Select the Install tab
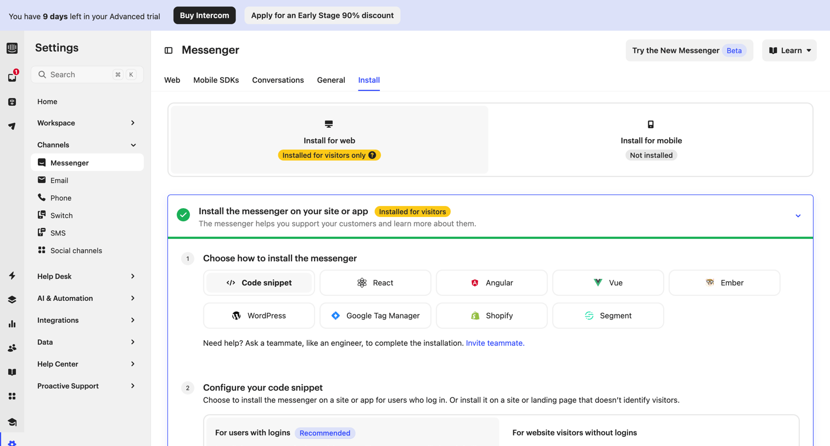This screenshot has height=446, width=830. 369,80
